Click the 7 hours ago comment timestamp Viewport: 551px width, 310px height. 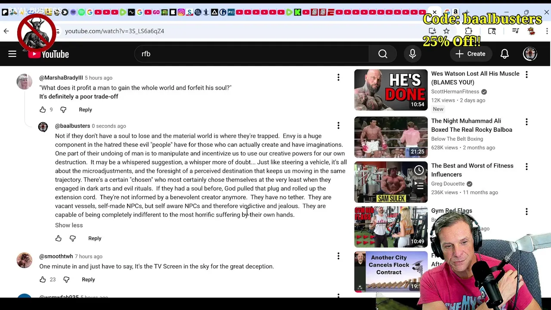coord(89,257)
